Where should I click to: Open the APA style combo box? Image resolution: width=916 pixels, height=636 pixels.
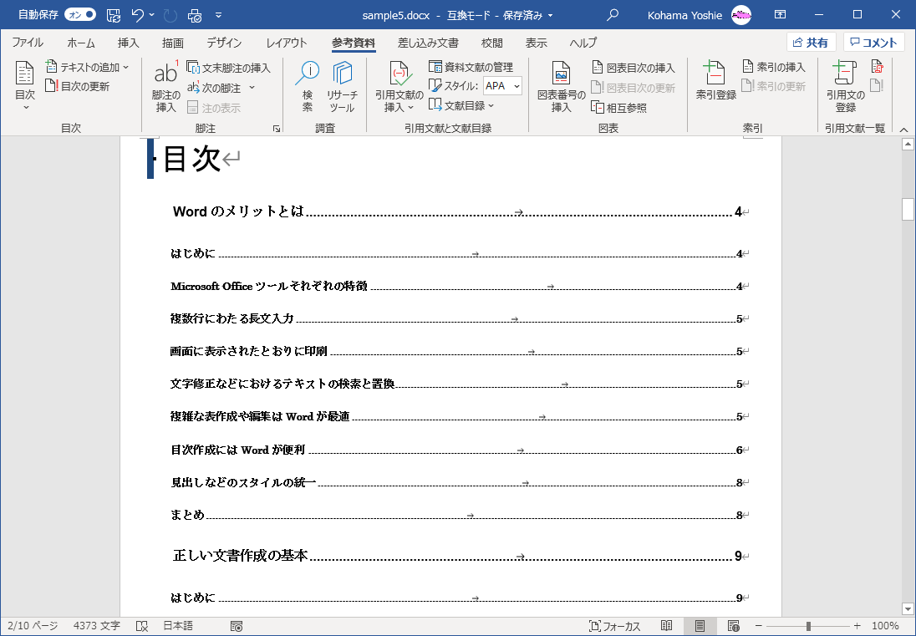502,86
